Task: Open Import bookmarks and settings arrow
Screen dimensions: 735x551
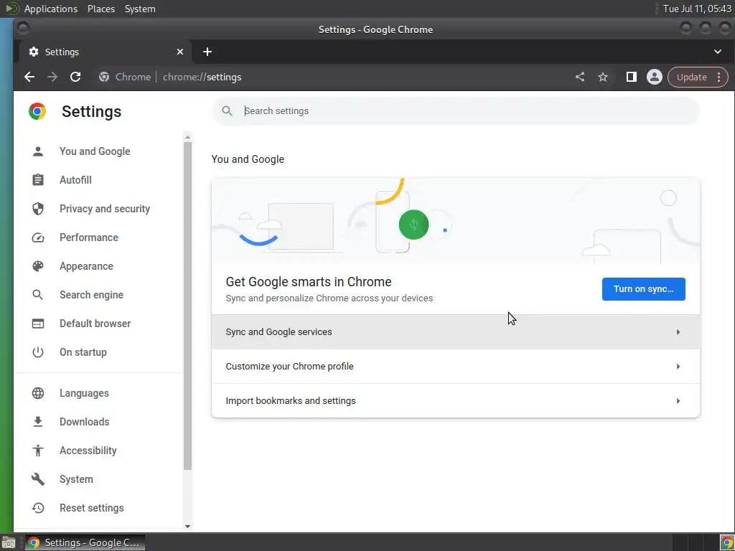Action: (678, 401)
